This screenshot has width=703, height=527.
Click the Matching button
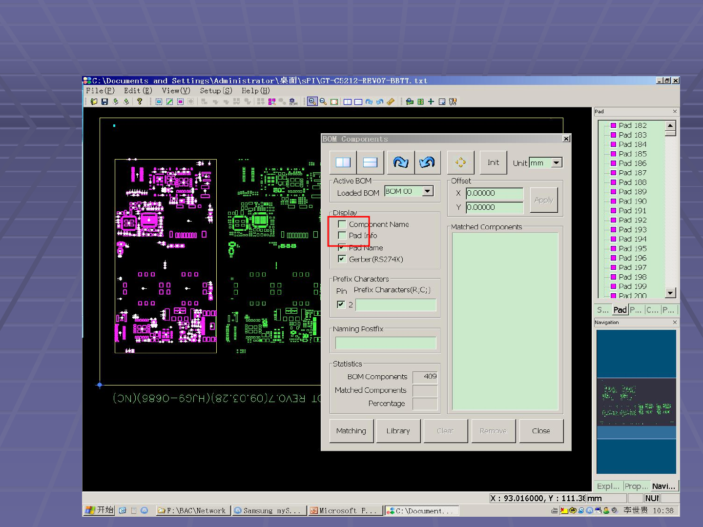click(351, 431)
